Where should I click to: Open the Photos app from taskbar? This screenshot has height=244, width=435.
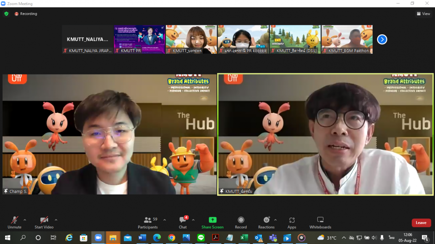186,237
